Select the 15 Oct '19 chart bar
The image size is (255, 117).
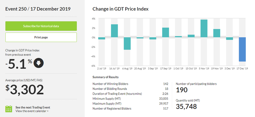click(191, 36)
